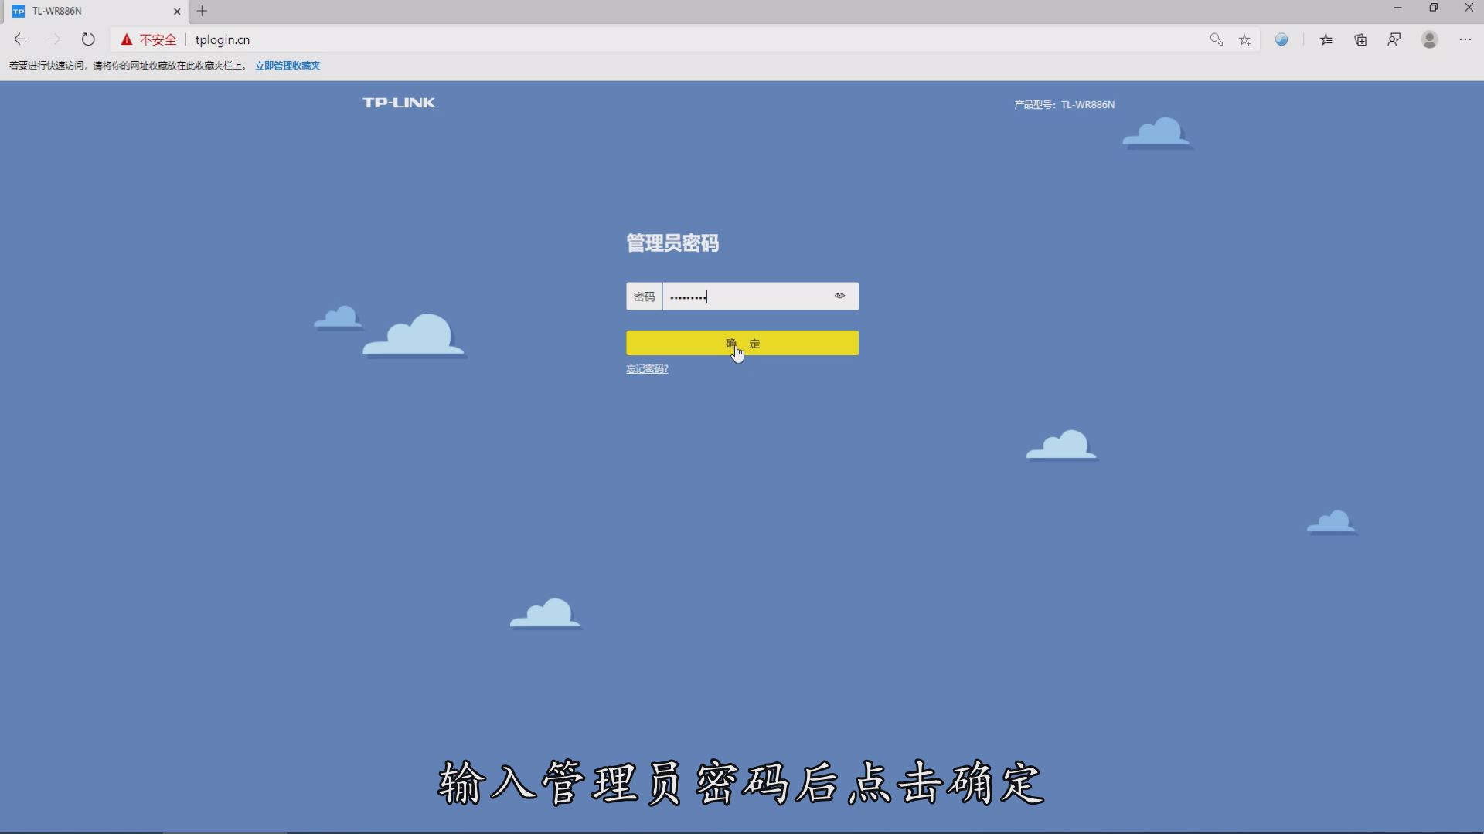Open the 不安全 site security panel
This screenshot has height=834, width=1484.
(x=148, y=39)
